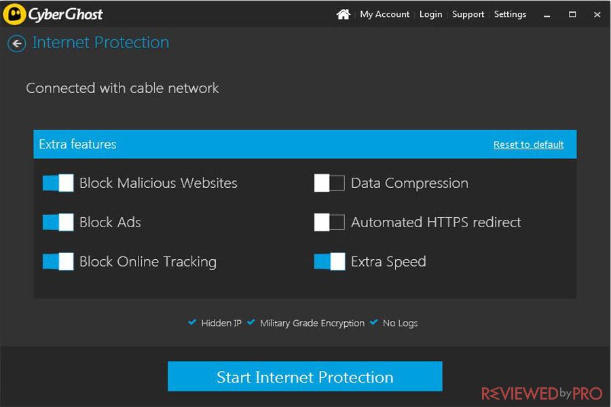The height and width of the screenshot is (407, 611).
Task: Minimize the CyberGhost window
Action: (547, 15)
